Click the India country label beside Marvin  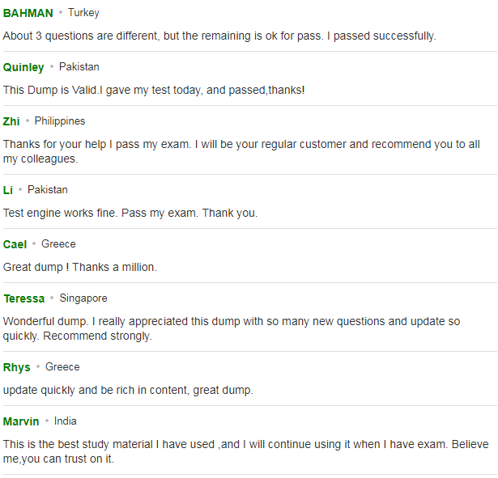point(65,421)
